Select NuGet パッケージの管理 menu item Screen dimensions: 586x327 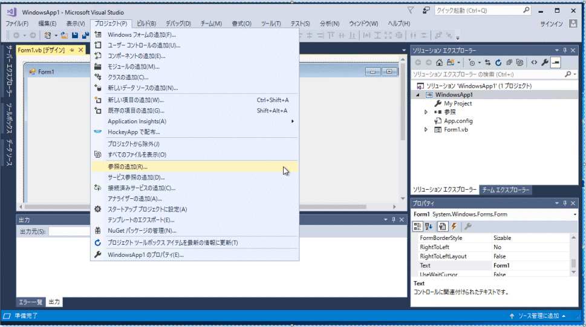pyautogui.click(x=194, y=230)
